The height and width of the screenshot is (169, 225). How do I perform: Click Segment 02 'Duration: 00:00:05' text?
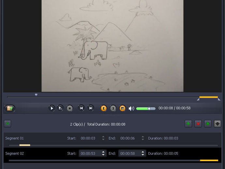point(163,153)
